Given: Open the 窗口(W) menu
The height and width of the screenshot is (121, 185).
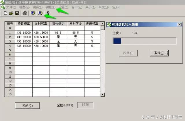Looking at the screenshot, I should coord(77,7).
